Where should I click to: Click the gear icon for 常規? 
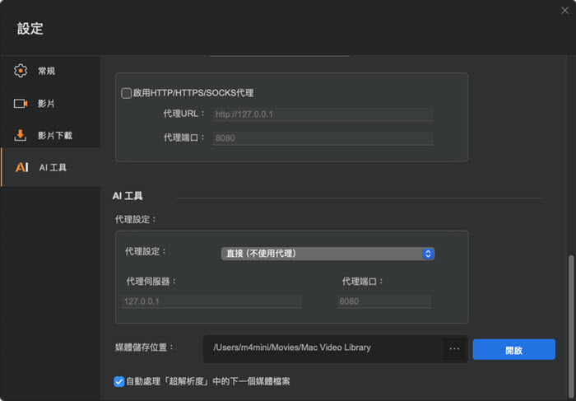21,71
